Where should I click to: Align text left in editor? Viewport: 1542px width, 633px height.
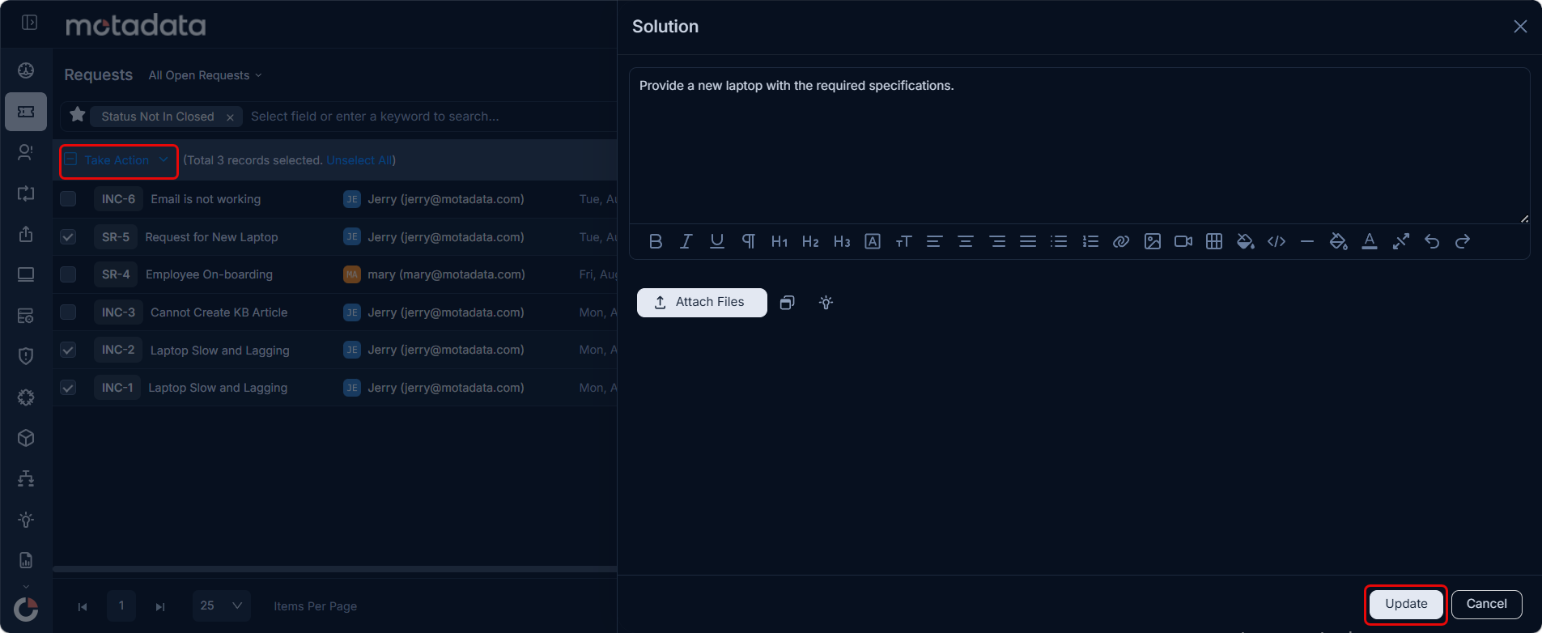tap(934, 241)
